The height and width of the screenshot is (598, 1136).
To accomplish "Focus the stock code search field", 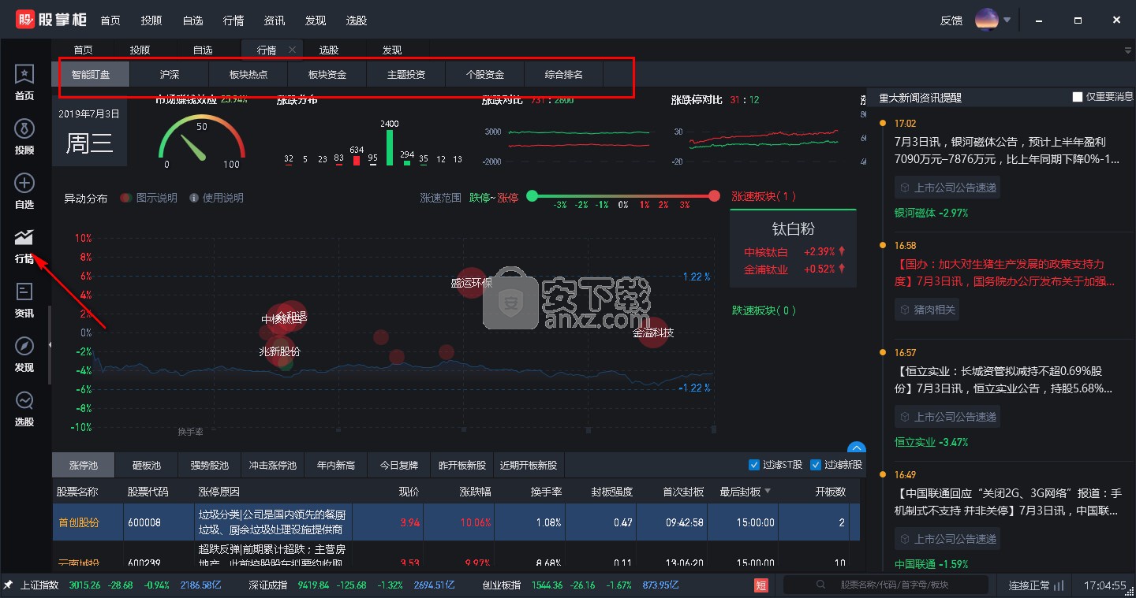I will click(885, 585).
